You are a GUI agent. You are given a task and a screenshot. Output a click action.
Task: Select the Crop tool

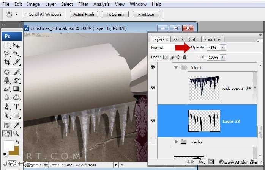[7, 62]
